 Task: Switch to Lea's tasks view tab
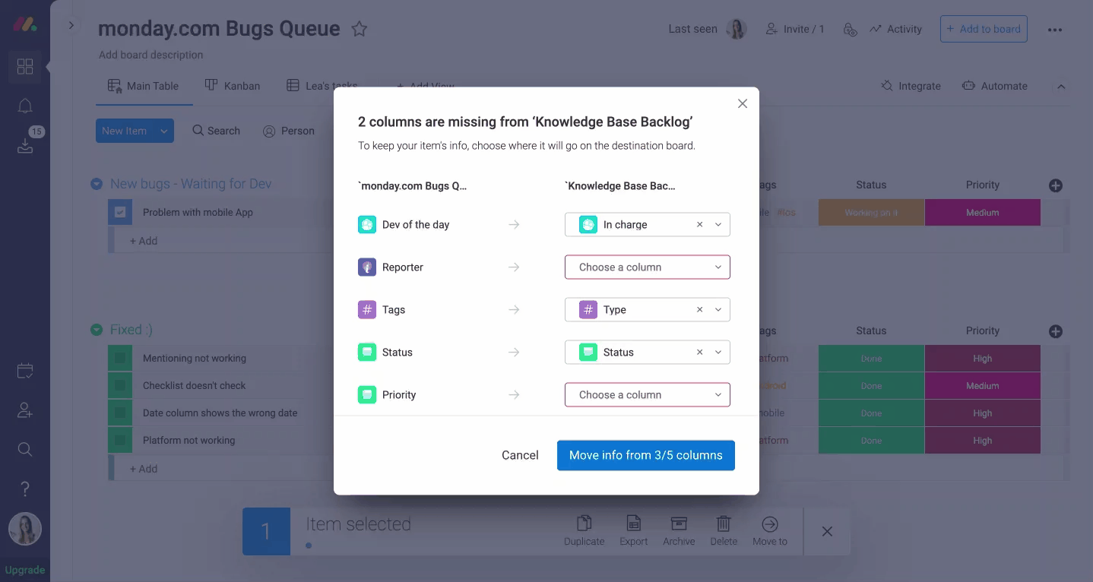pyautogui.click(x=322, y=86)
